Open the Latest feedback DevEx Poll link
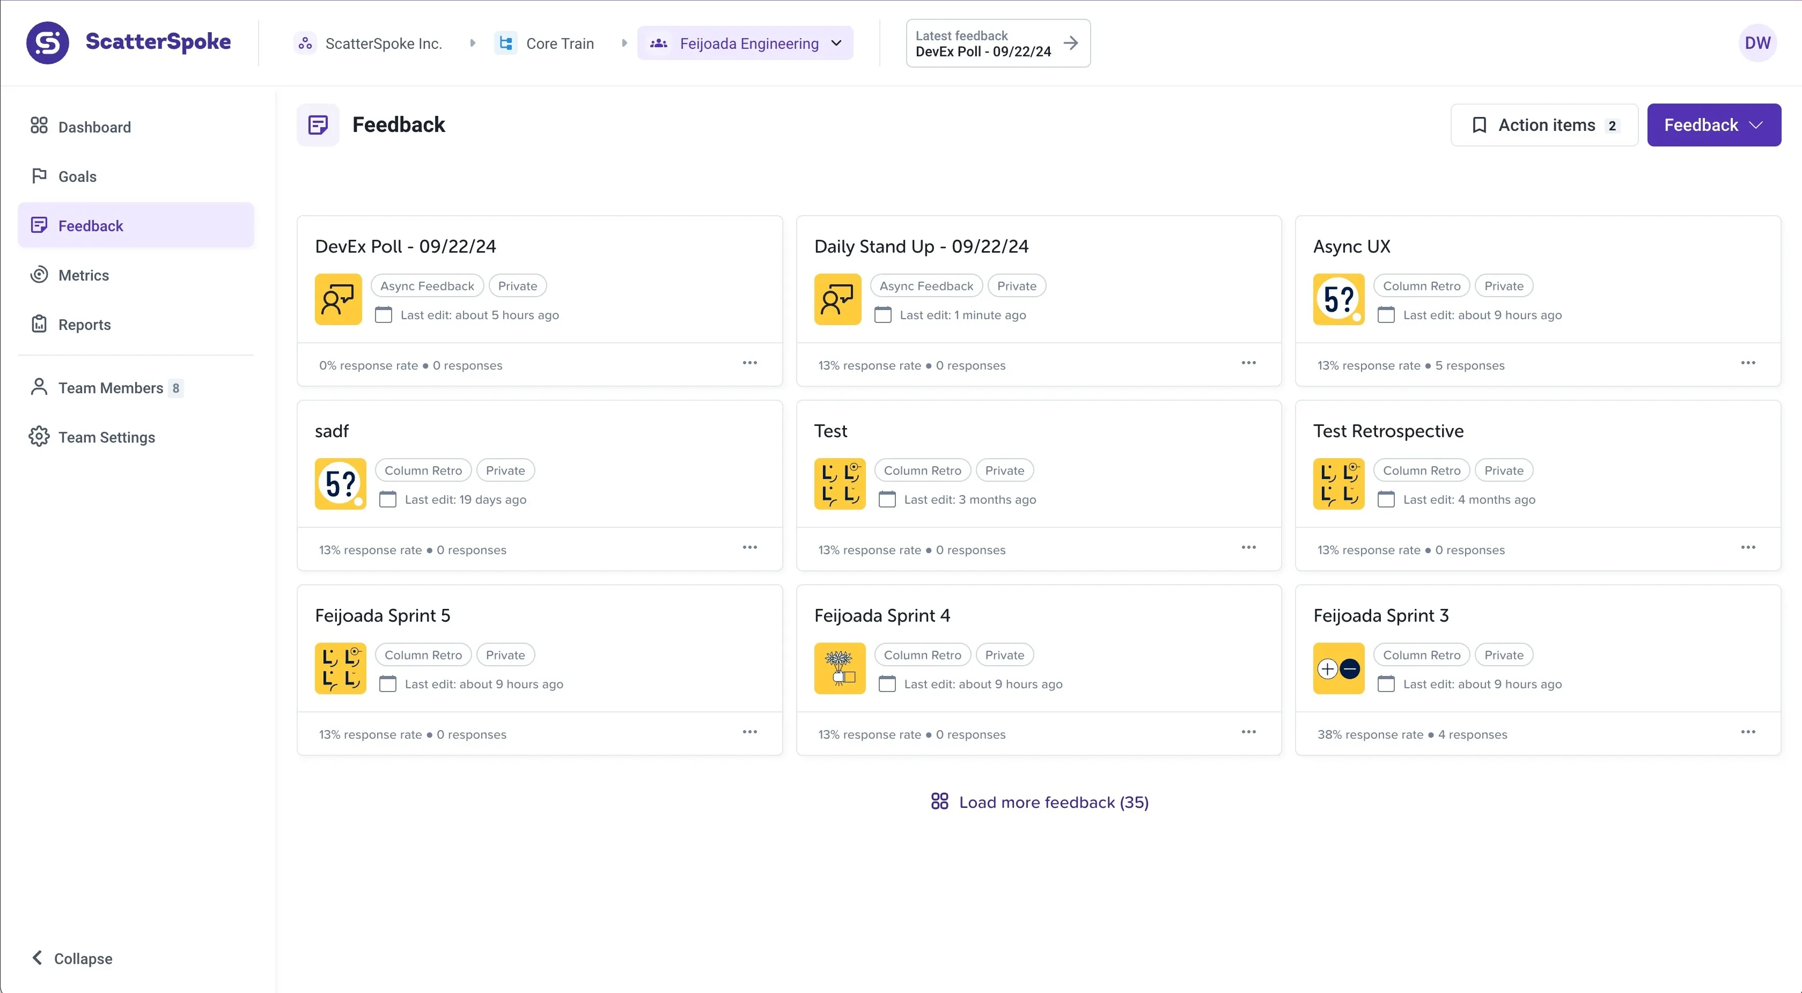The image size is (1802, 993). (997, 43)
